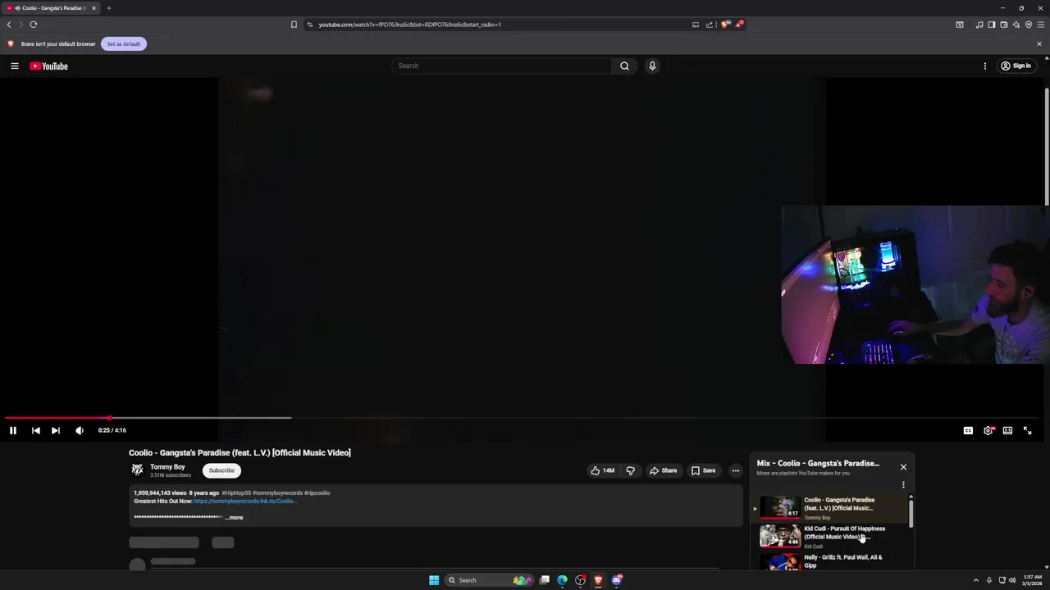Open the Mix playlist three-dot options menu
Image resolution: width=1050 pixels, height=590 pixels.
click(x=903, y=485)
